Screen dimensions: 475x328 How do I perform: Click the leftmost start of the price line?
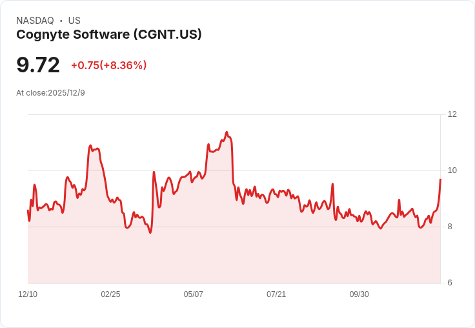pyautogui.click(x=28, y=210)
